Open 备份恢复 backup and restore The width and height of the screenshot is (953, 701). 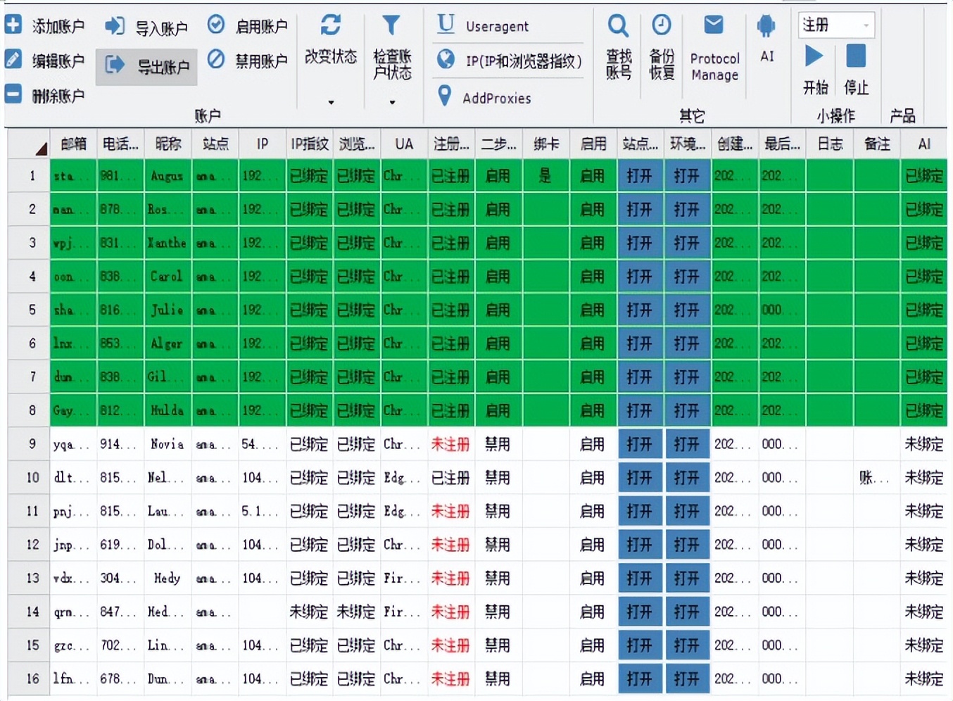(x=661, y=26)
